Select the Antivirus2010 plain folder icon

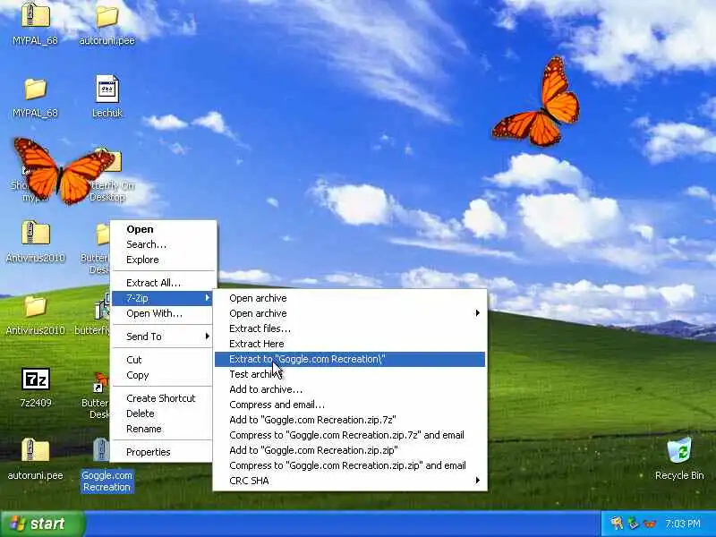click(x=35, y=306)
